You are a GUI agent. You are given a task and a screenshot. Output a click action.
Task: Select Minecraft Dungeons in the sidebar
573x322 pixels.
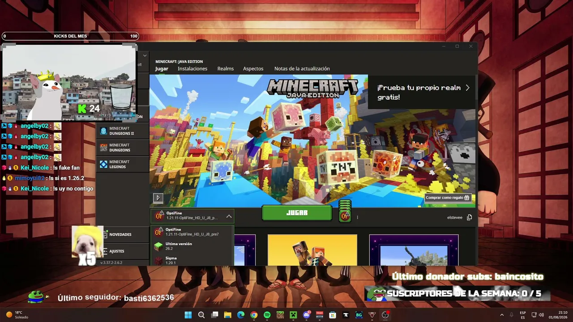tap(123, 148)
